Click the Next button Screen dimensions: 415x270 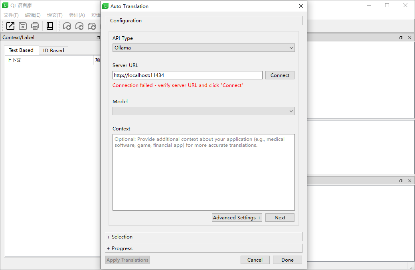pos(280,218)
